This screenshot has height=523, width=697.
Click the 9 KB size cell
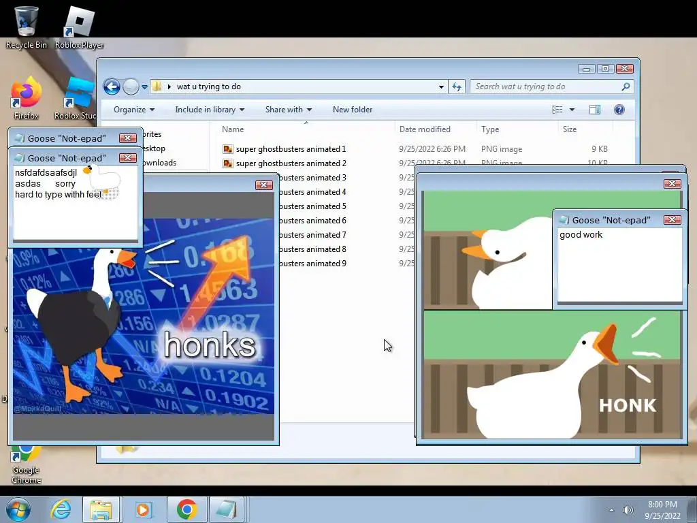pyautogui.click(x=600, y=149)
